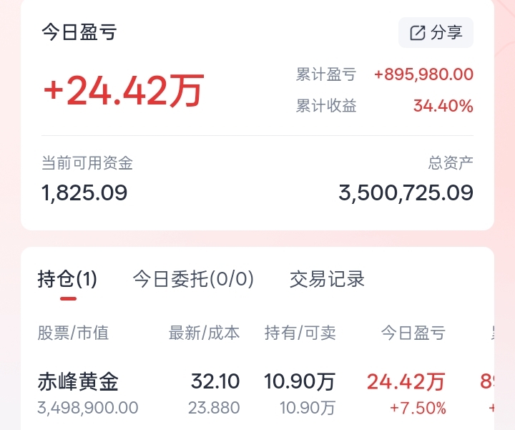The image size is (515, 430).
Task: Tap the 累计收益 34.40% value
Action: tap(443, 107)
